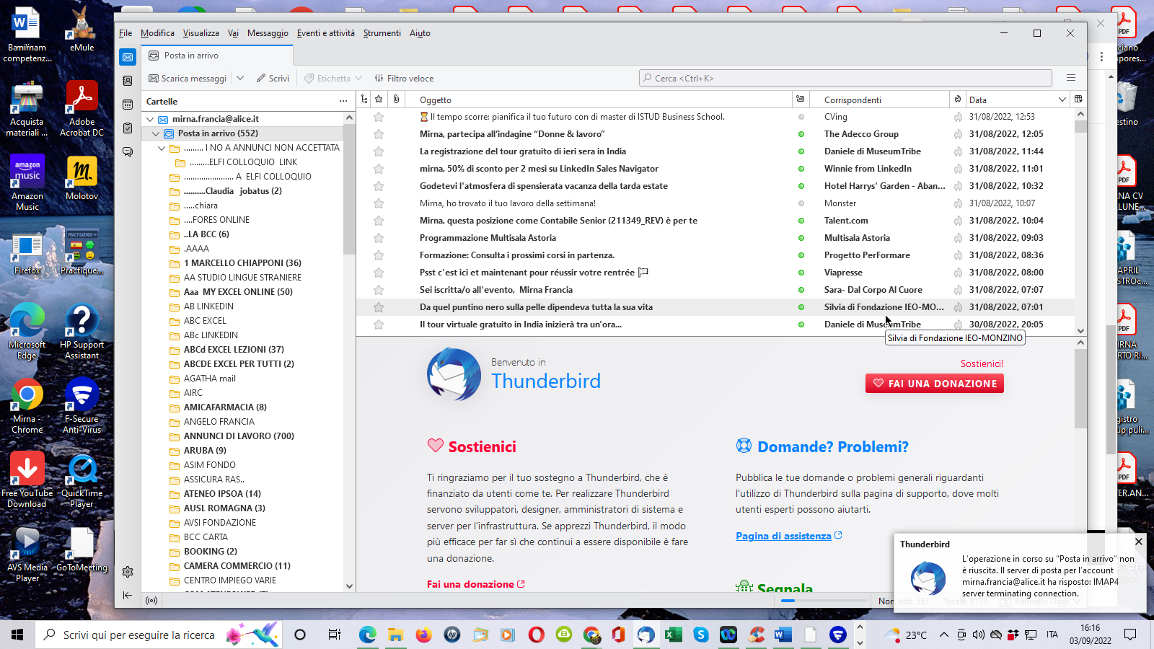The width and height of the screenshot is (1154, 649).
Task: Open Task View on the taskbar
Action: pyautogui.click(x=335, y=635)
